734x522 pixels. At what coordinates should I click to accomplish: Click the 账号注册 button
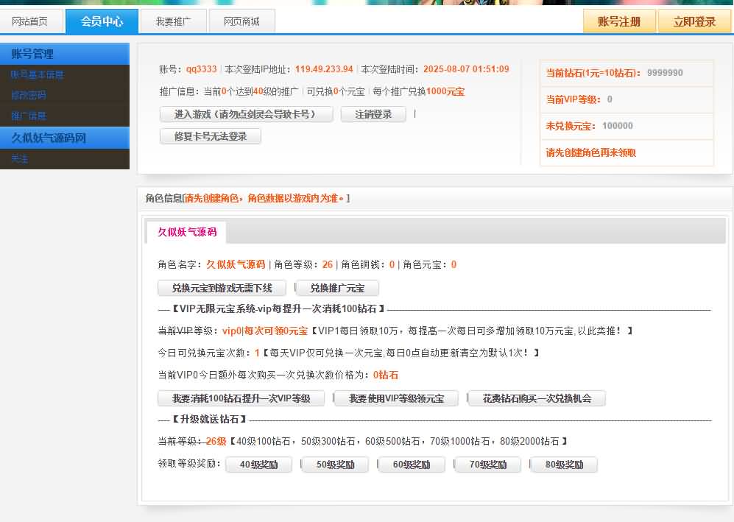618,21
